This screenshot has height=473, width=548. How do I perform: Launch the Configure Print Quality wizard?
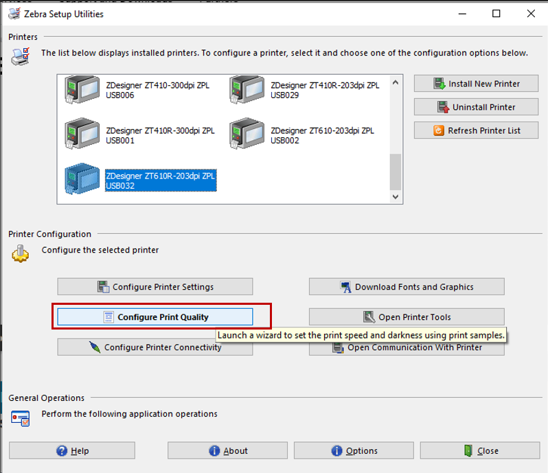pos(155,317)
